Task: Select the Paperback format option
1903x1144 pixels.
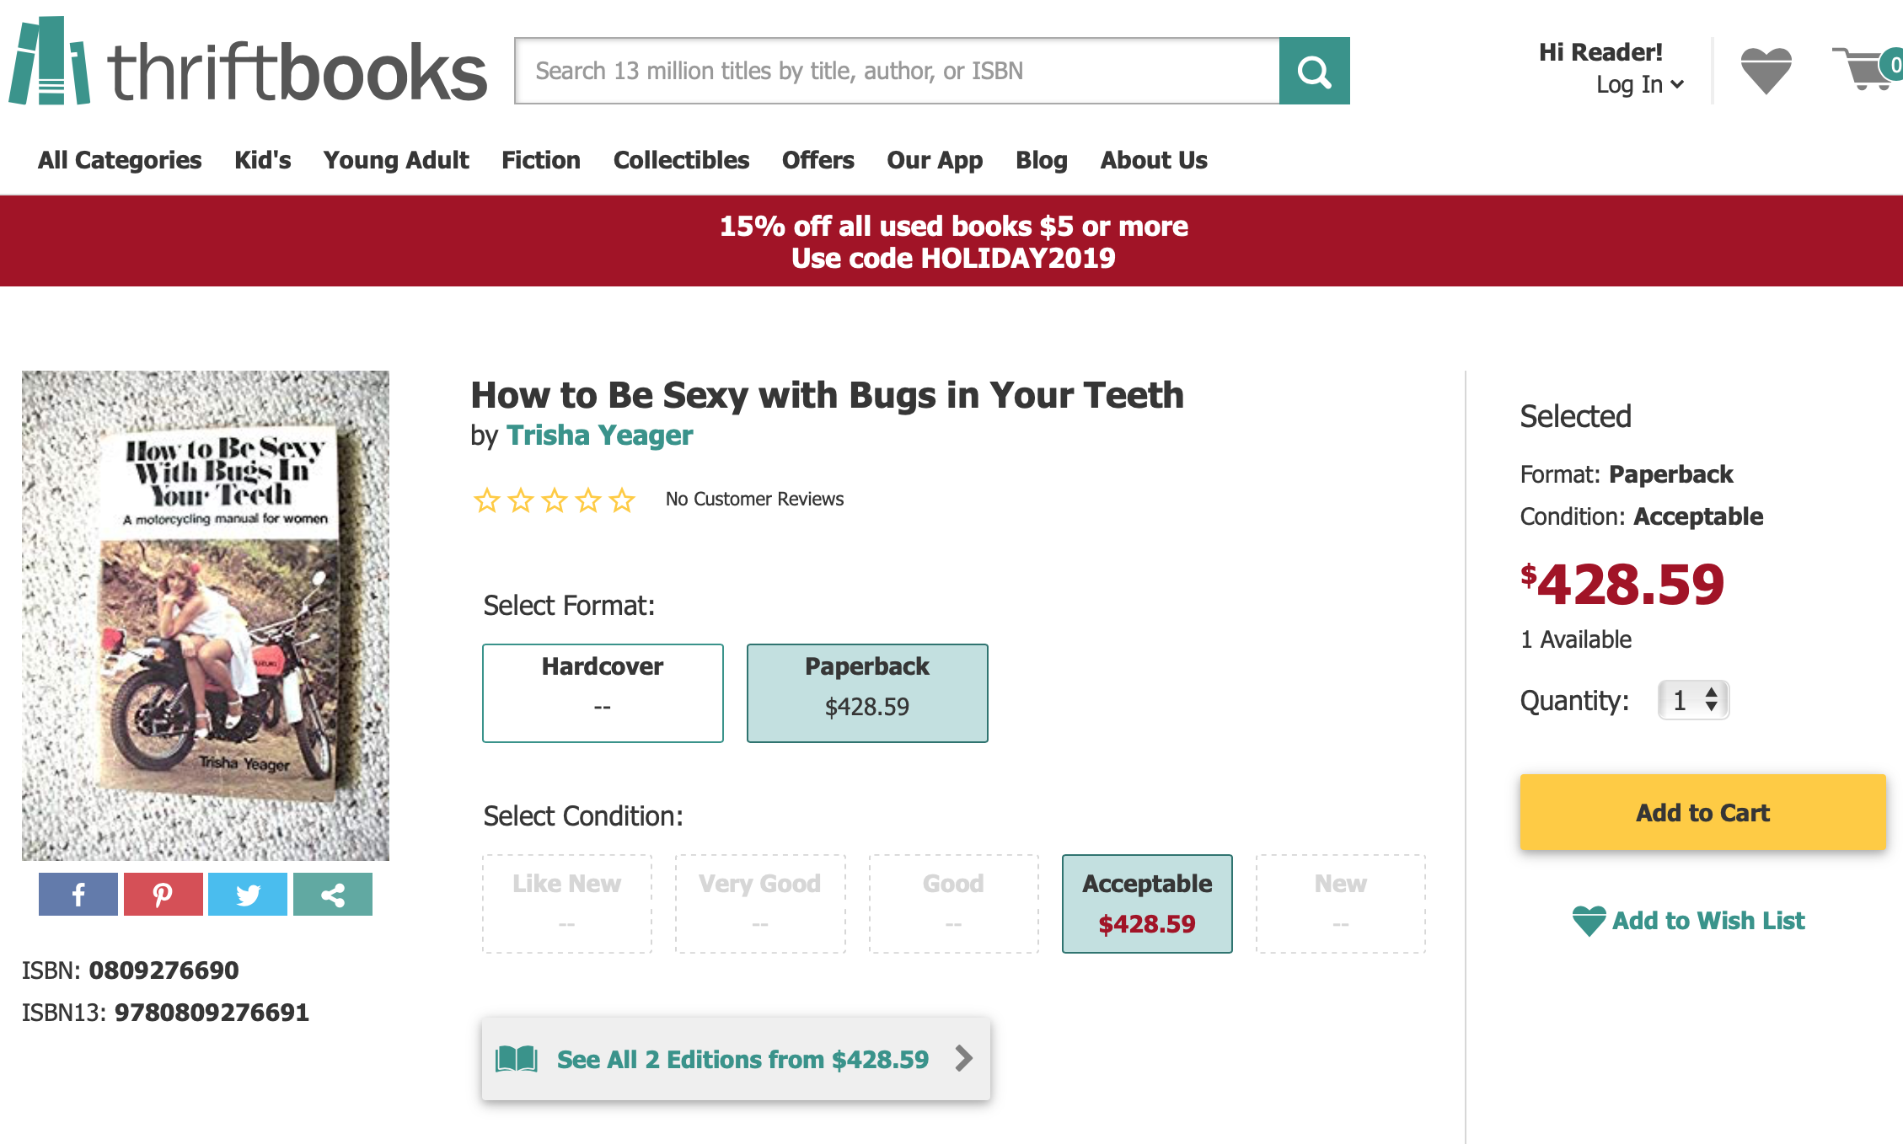Action: [x=867, y=692]
